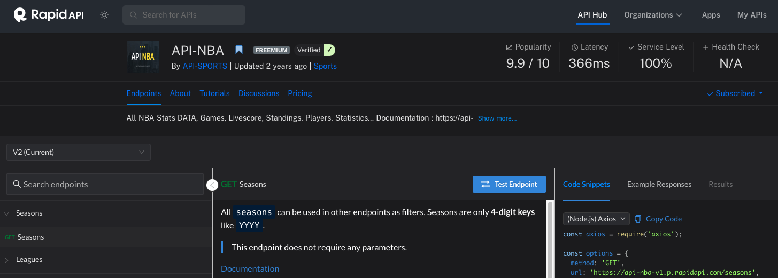The width and height of the screenshot is (778, 278).
Task: Click the Search for APIs field
Action: click(x=184, y=15)
